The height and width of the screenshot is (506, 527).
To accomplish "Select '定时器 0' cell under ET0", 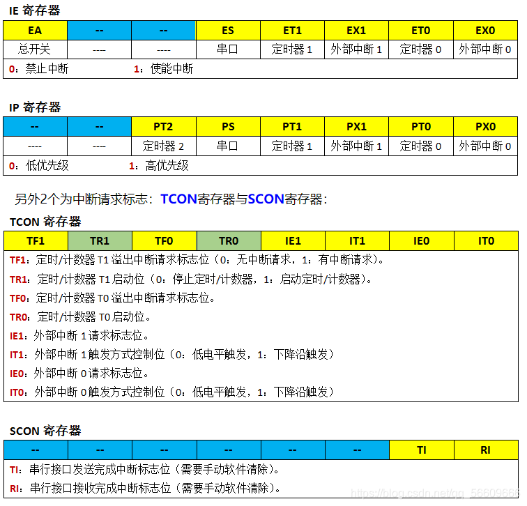I will (x=421, y=49).
